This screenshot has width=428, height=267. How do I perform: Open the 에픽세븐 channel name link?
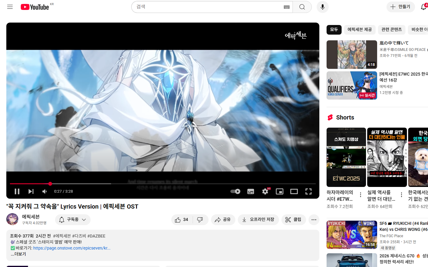click(x=31, y=217)
